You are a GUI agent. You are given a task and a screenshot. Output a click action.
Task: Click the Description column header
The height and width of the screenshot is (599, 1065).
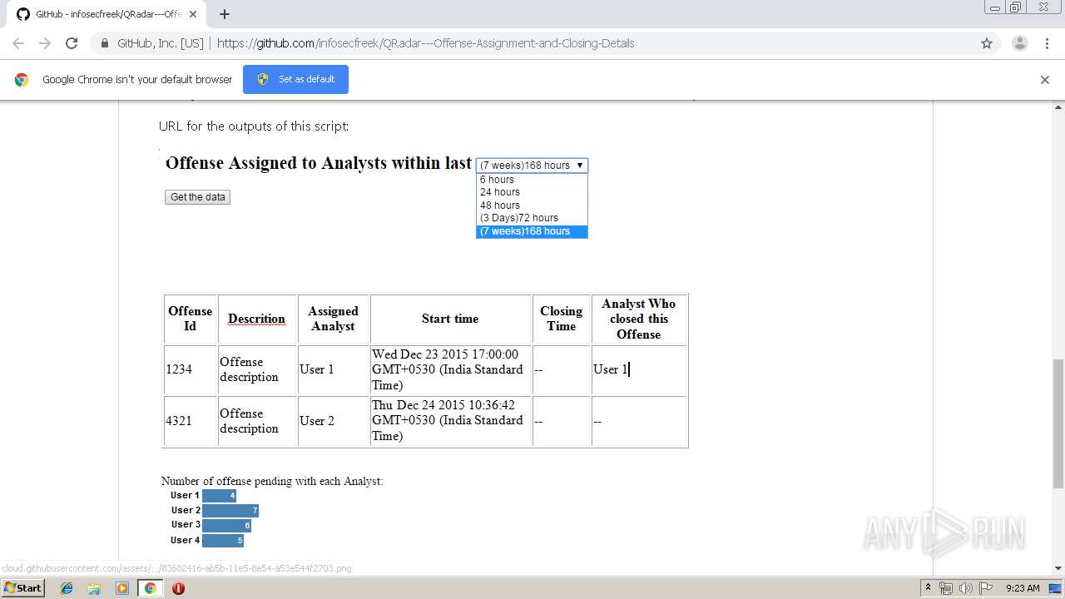[256, 319]
